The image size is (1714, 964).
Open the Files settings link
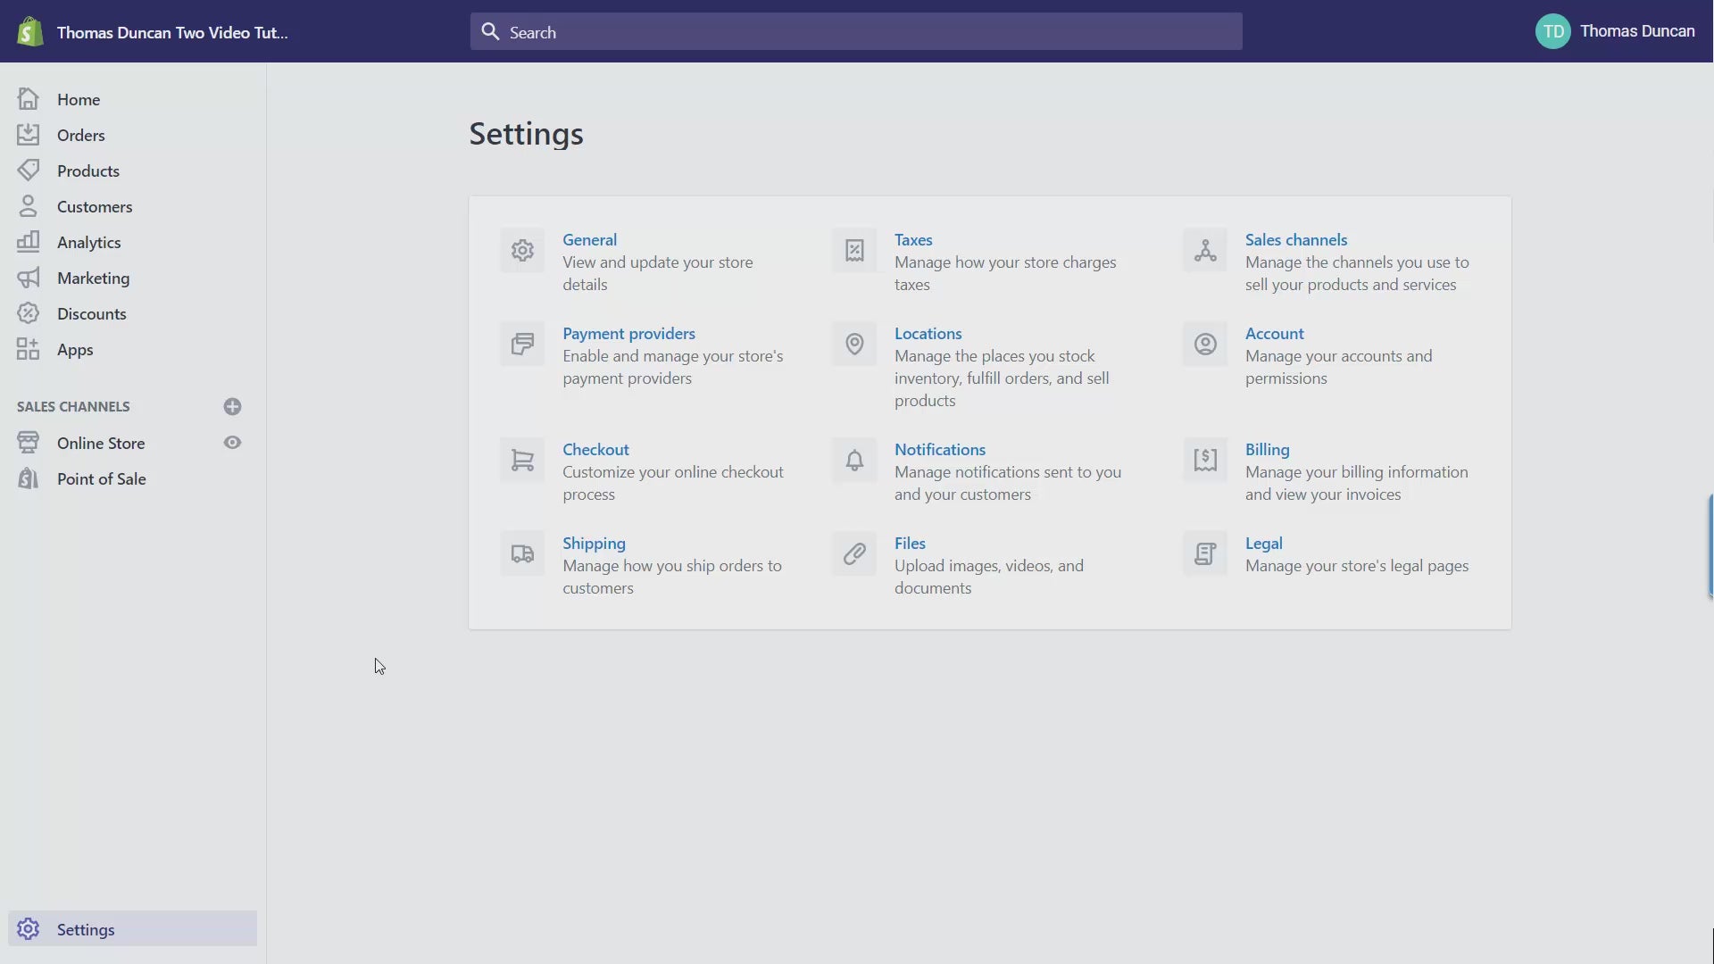pos(910,543)
